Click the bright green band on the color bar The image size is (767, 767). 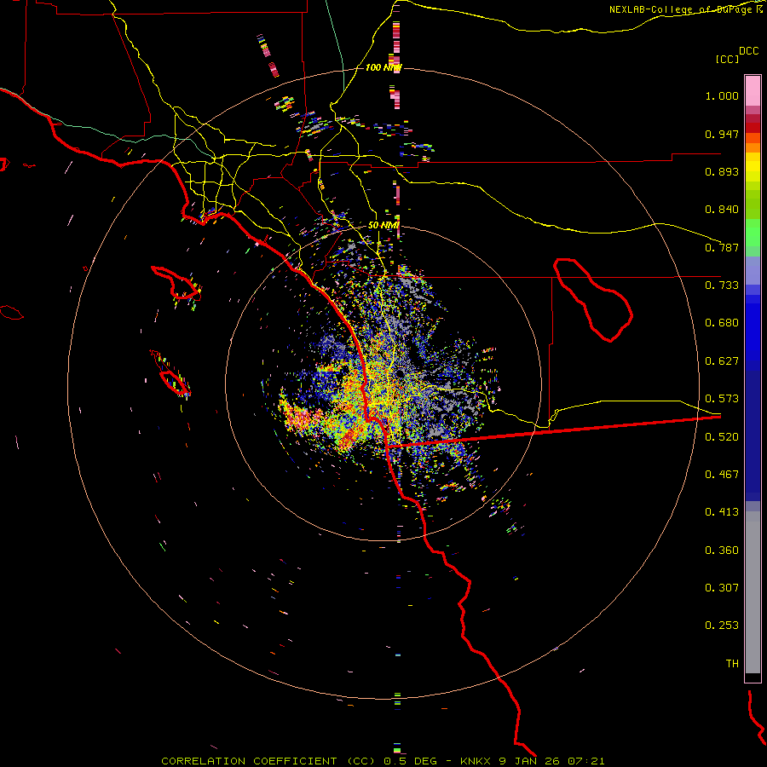[753, 233]
